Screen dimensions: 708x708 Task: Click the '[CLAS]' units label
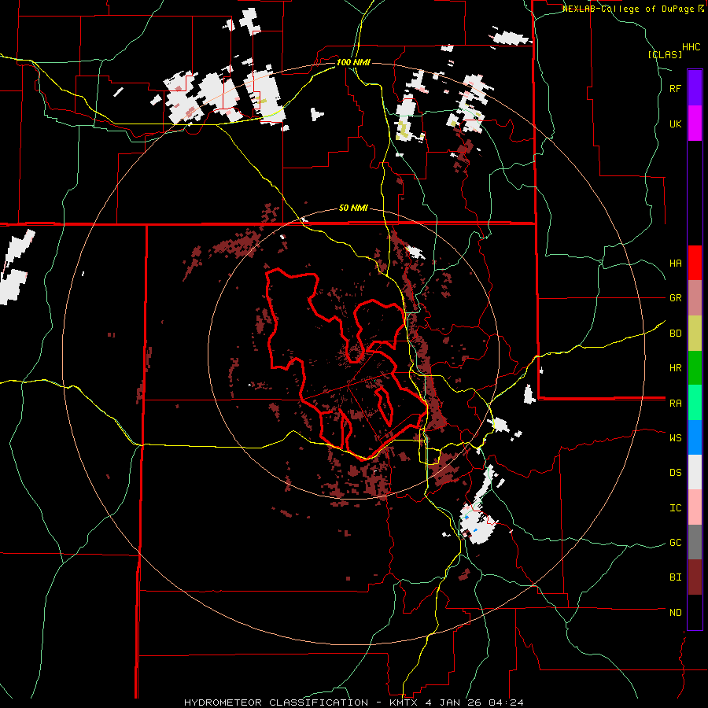(665, 55)
